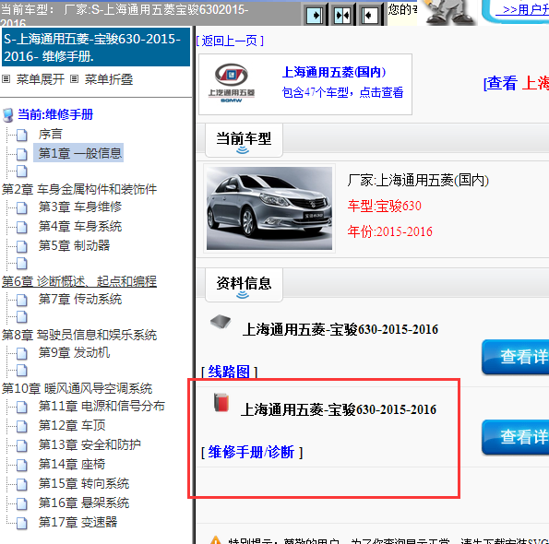
Task: Click the 返回上一页 link
Action: 230,41
